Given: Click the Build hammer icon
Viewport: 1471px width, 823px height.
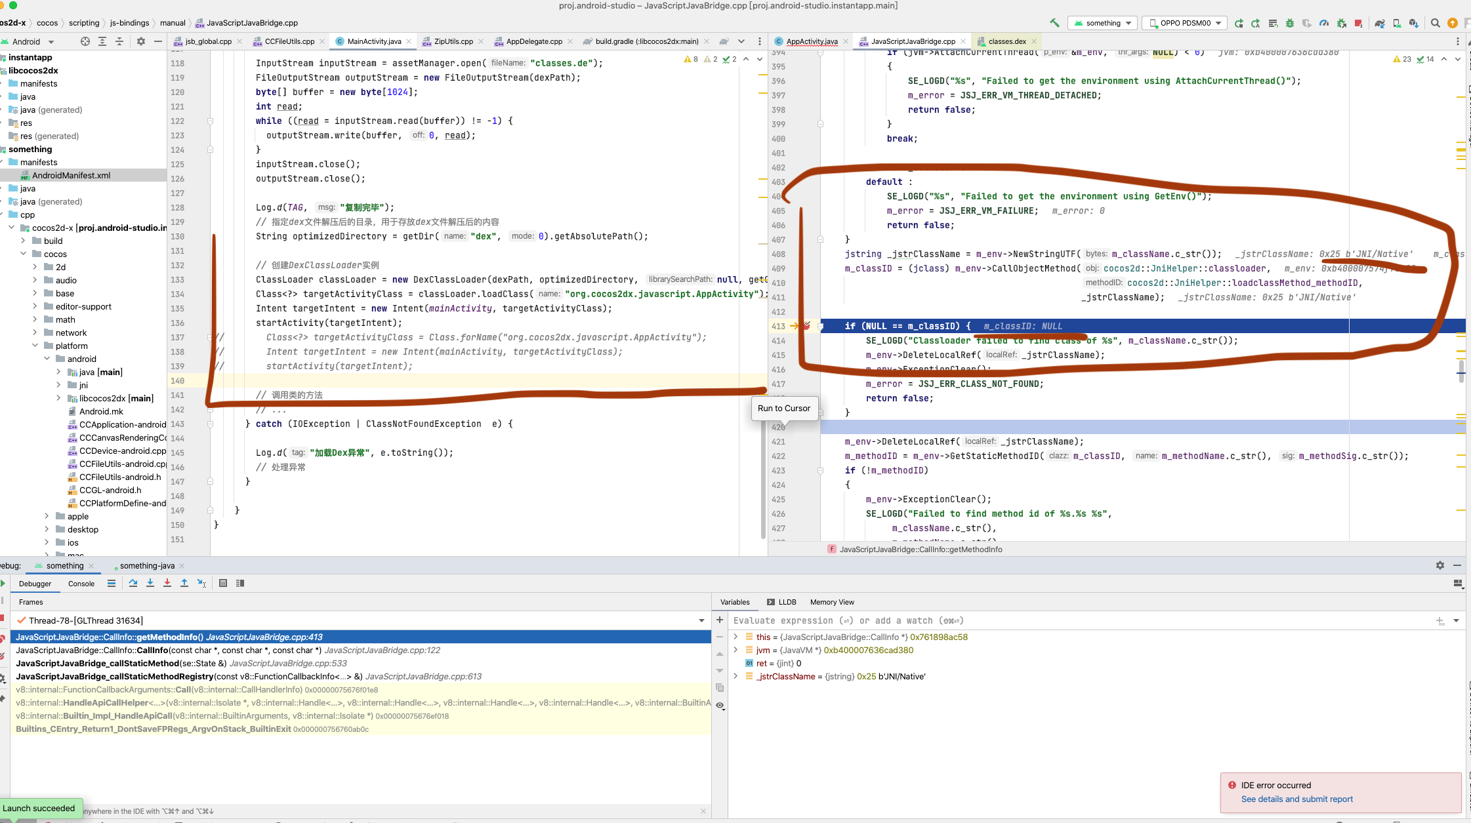Looking at the screenshot, I should click(x=1054, y=23).
